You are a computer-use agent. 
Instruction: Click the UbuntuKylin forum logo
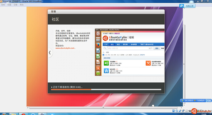coord(118,38)
